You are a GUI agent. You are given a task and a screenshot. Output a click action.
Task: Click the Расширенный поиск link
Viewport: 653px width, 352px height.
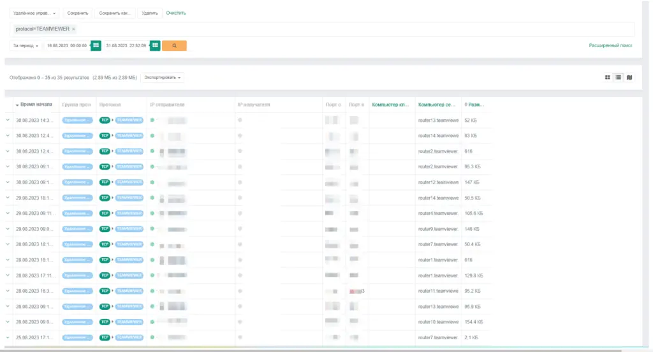pos(610,45)
